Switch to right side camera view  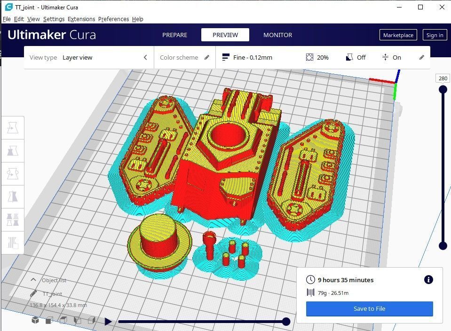coord(91,320)
